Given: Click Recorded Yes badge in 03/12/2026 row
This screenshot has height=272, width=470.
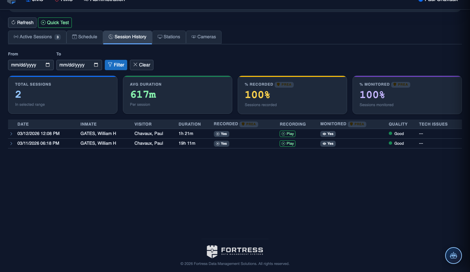Looking at the screenshot, I should [222, 134].
